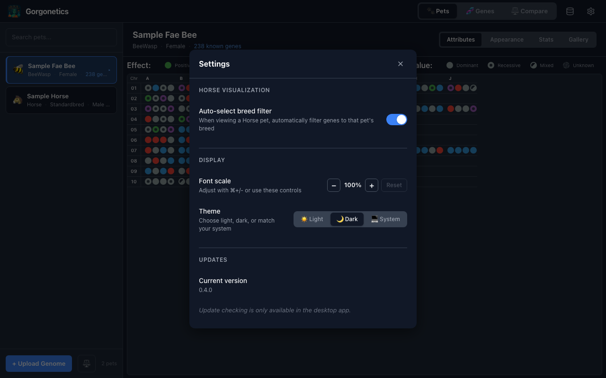This screenshot has width=606, height=378.
Task: Disable the Auto-select breed filter toggle
Action: pyautogui.click(x=396, y=120)
